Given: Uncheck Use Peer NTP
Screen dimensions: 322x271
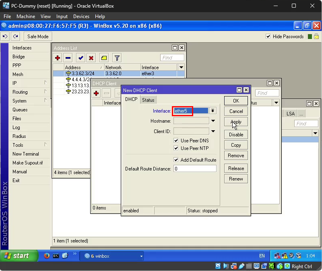Looking at the screenshot, I should (x=176, y=148).
